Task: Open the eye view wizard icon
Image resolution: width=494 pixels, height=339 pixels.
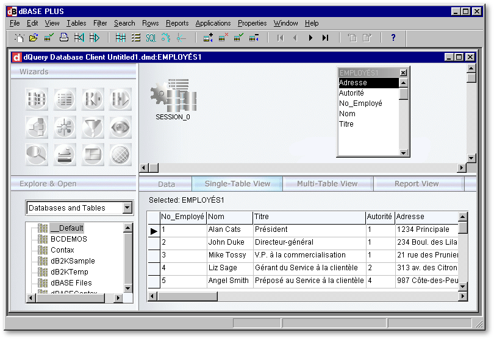Action: click(120, 128)
